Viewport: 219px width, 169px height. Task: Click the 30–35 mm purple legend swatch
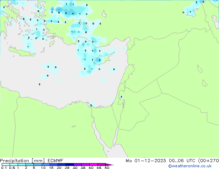(x=77, y=165)
